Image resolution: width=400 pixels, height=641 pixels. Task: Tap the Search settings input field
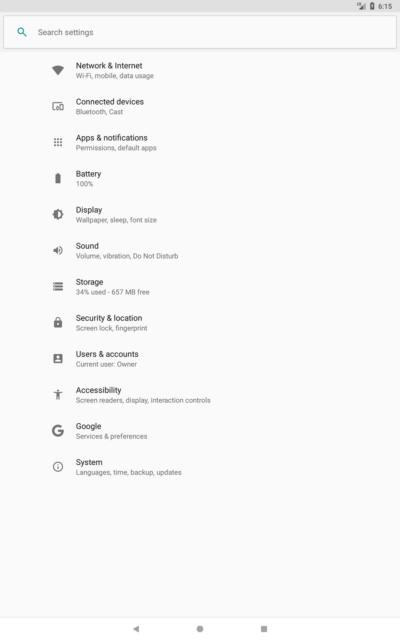click(200, 32)
